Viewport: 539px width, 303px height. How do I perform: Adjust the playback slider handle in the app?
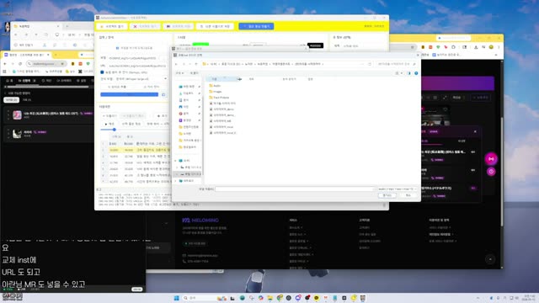[x=115, y=130]
